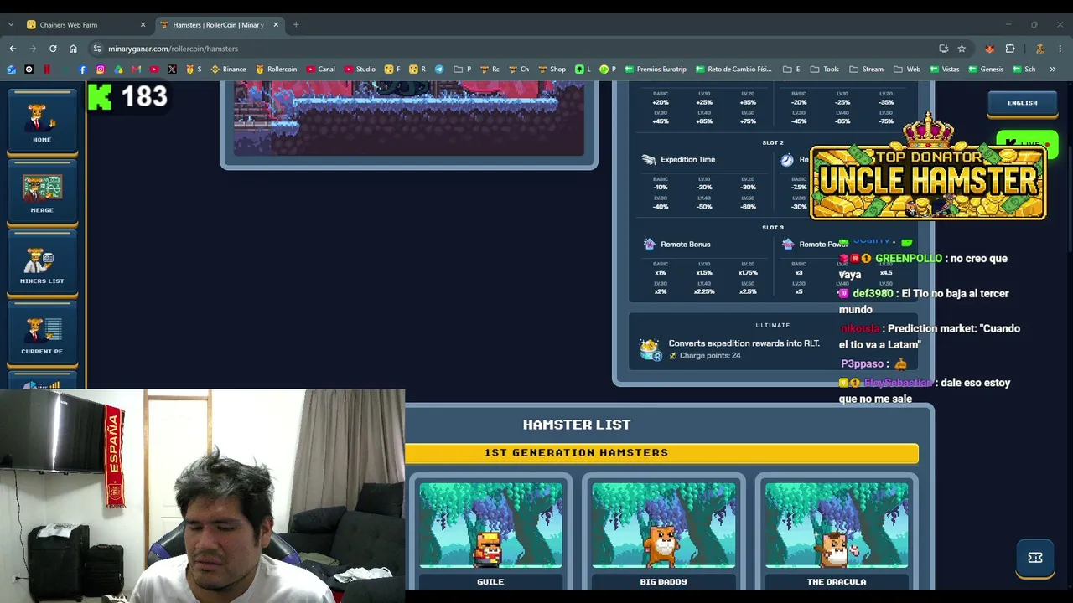Click the Expedition Time skill label
This screenshot has height=603, width=1073.
(x=687, y=159)
